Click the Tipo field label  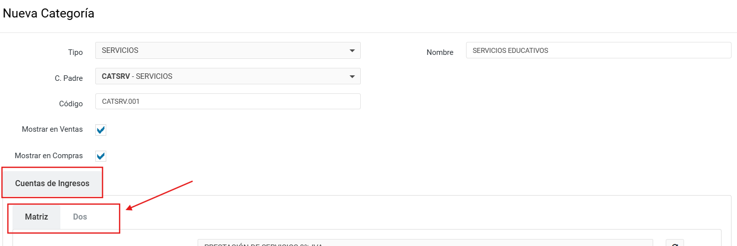[x=75, y=52]
